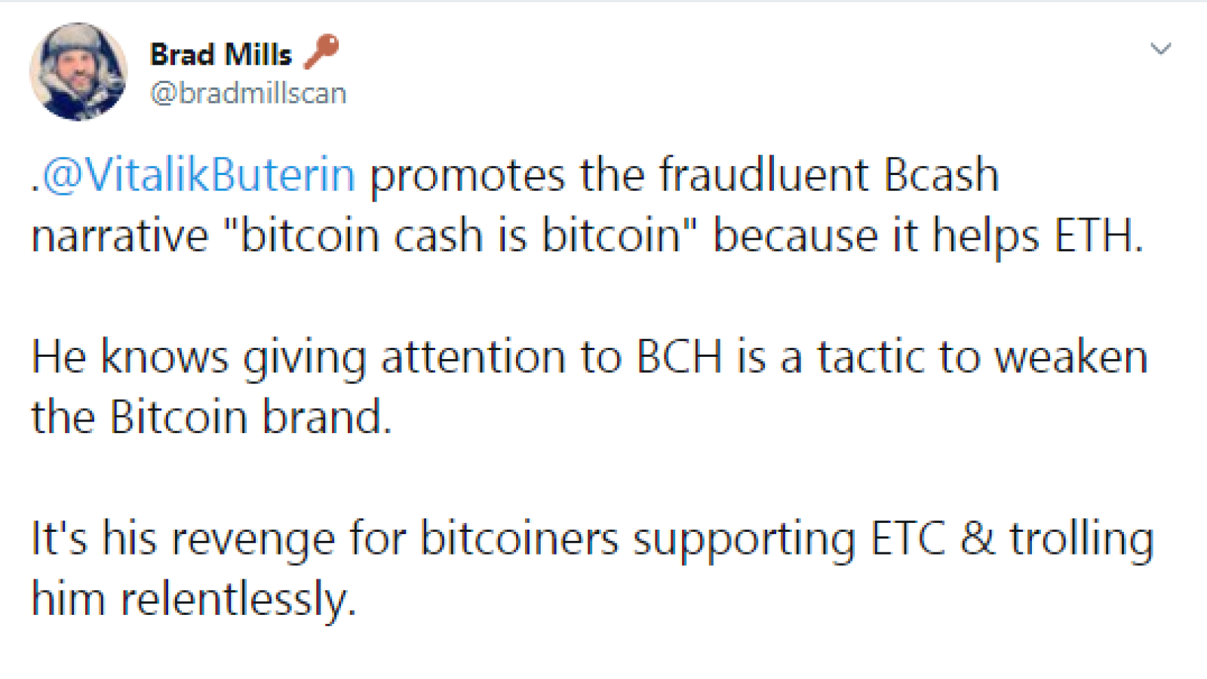Viewport: 1207px width, 679px height.
Task: Click the "BCH" ticker in second paragraph
Action: 679,357
